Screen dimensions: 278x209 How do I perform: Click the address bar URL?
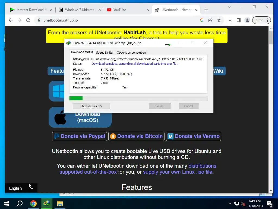(x=61, y=20)
